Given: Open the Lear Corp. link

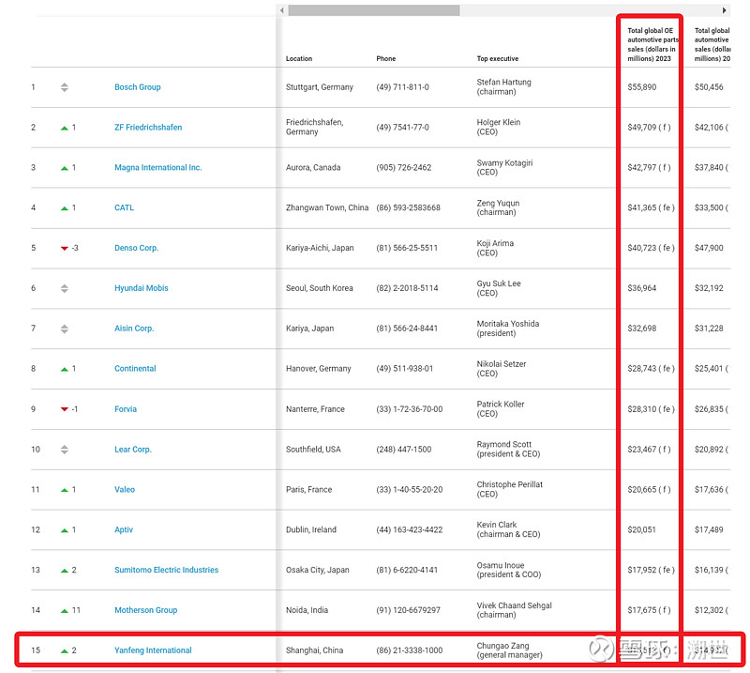Looking at the screenshot, I should tap(132, 450).
